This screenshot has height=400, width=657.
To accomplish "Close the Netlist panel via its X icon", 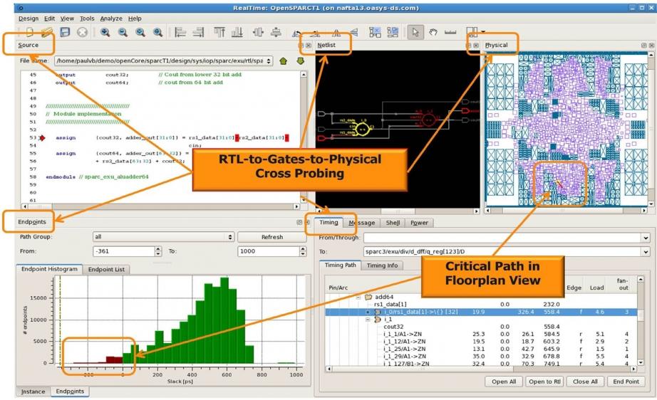I will coord(476,45).
